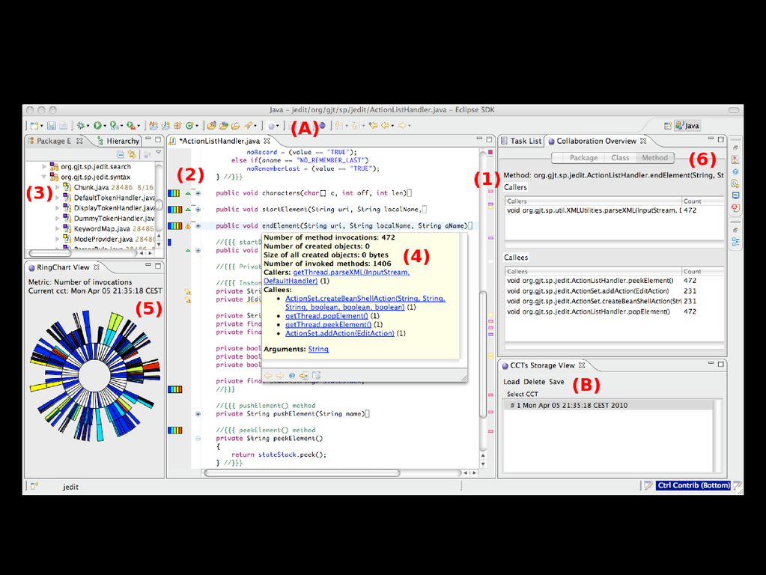This screenshot has height=575, width=766.
Task: Click the heat-bar marker beside peekElement comment
Action: pyautogui.click(x=174, y=431)
